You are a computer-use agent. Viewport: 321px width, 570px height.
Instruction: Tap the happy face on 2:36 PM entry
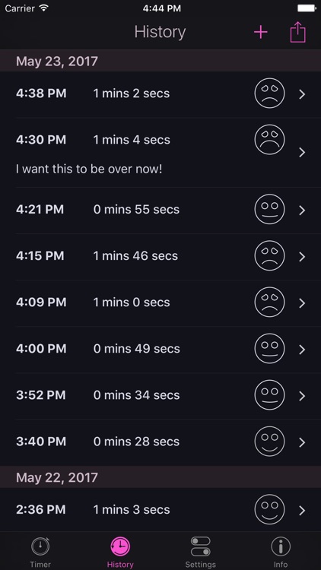[269, 509]
